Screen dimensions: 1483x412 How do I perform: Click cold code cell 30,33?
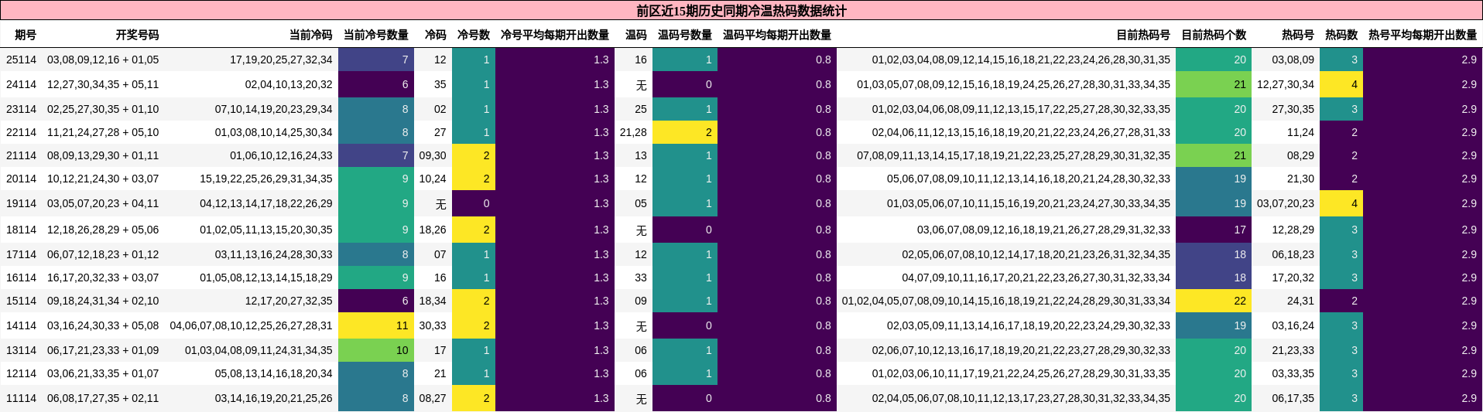point(433,325)
